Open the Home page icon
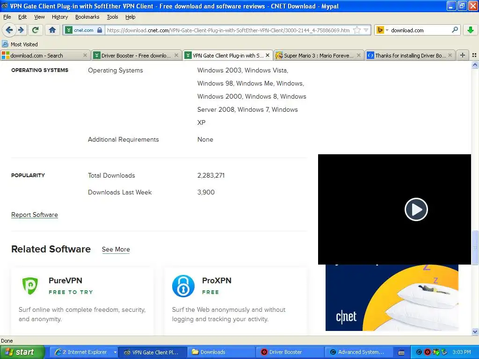Viewport: 479px width, 359px height. click(x=52, y=30)
